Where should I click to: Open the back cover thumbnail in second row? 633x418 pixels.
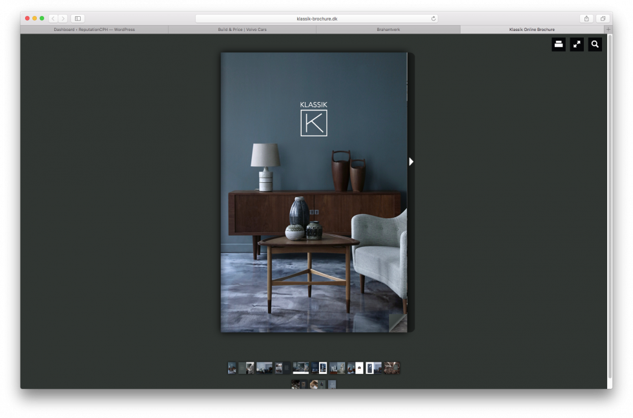332,384
